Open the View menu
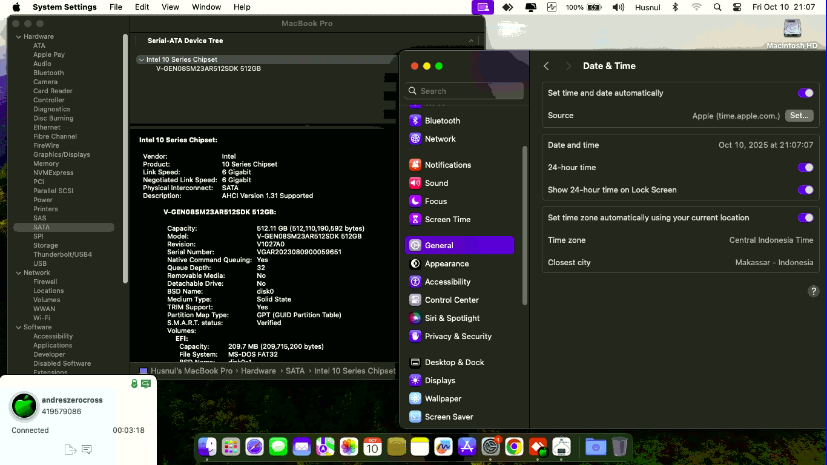 (x=170, y=7)
